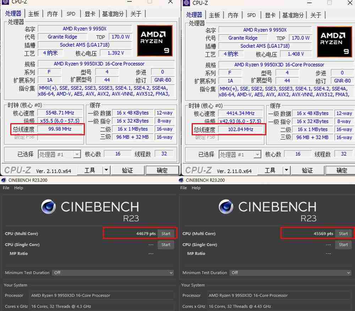Open 主板 tab in right CPU-Z window
This screenshot has width=355, height=311.
pyautogui.click(x=214, y=15)
